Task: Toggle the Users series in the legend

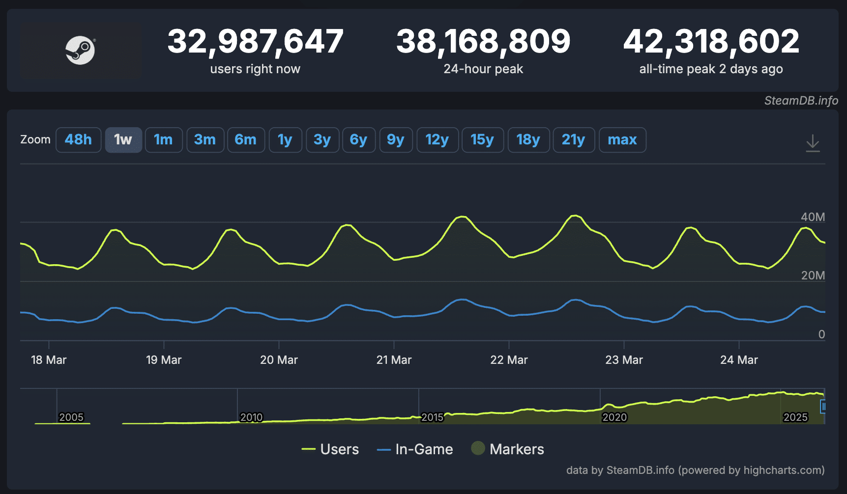Action: pos(330,449)
